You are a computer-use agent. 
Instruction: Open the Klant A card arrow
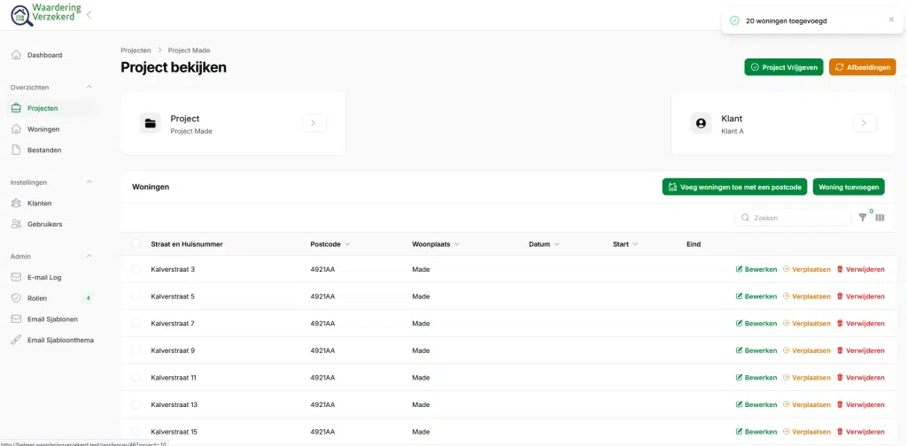pyautogui.click(x=864, y=124)
